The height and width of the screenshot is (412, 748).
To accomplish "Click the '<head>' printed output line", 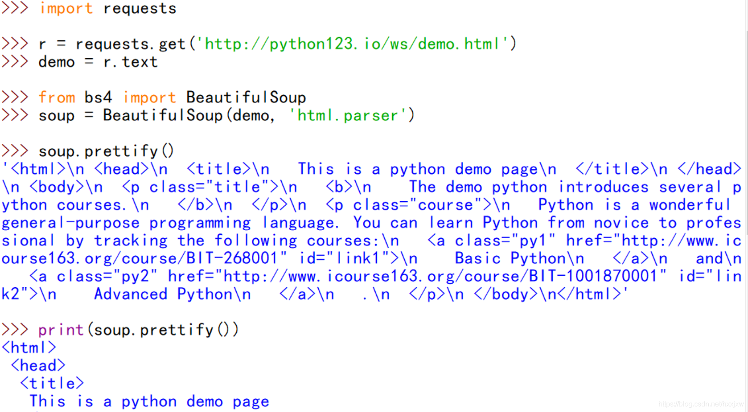I will click(38, 365).
